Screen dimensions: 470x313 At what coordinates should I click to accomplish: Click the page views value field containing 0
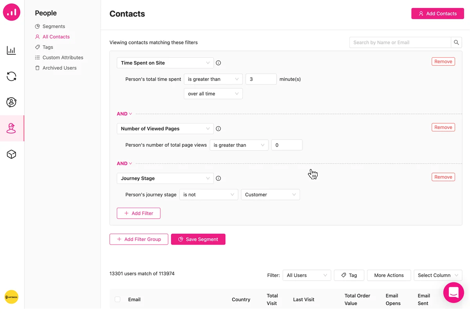[287, 145]
